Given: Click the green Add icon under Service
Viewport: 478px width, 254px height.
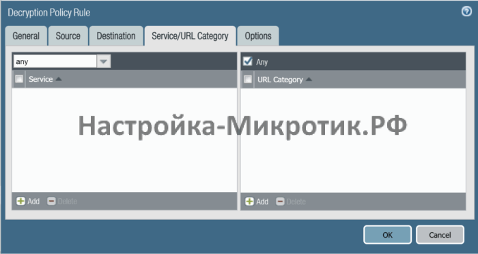Looking at the screenshot, I should click(20, 201).
